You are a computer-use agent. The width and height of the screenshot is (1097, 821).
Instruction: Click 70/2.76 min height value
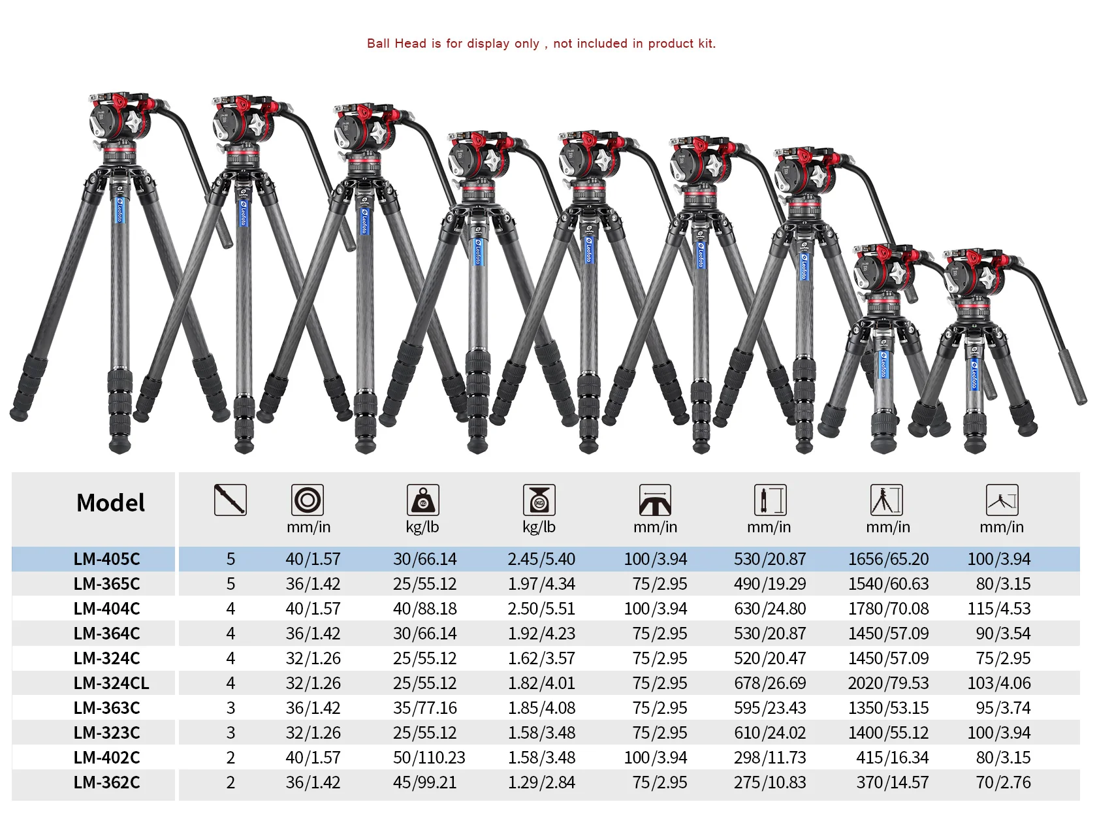coord(1004,782)
